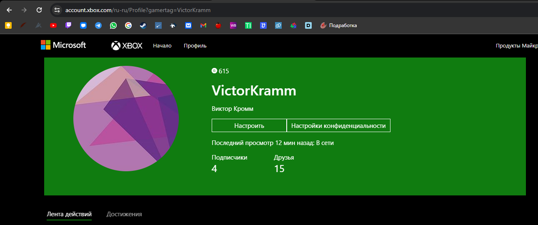Click the Xbox logo

pos(127,45)
